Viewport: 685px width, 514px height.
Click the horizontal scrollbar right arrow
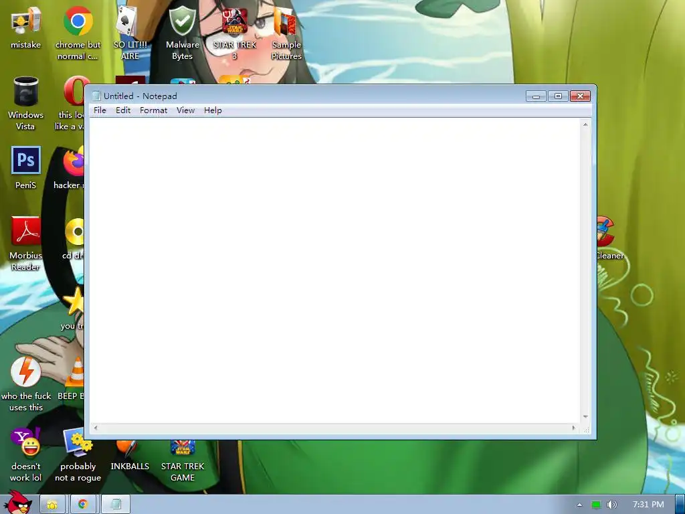click(574, 428)
